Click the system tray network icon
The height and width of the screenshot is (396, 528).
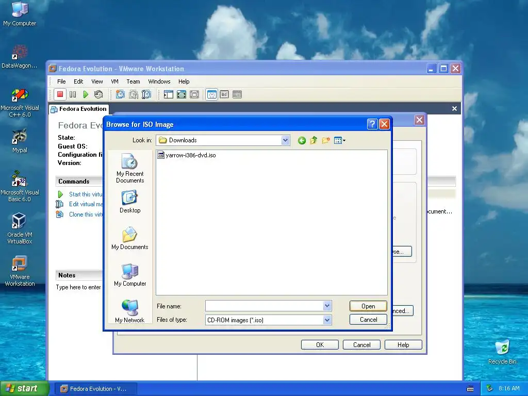click(x=490, y=388)
